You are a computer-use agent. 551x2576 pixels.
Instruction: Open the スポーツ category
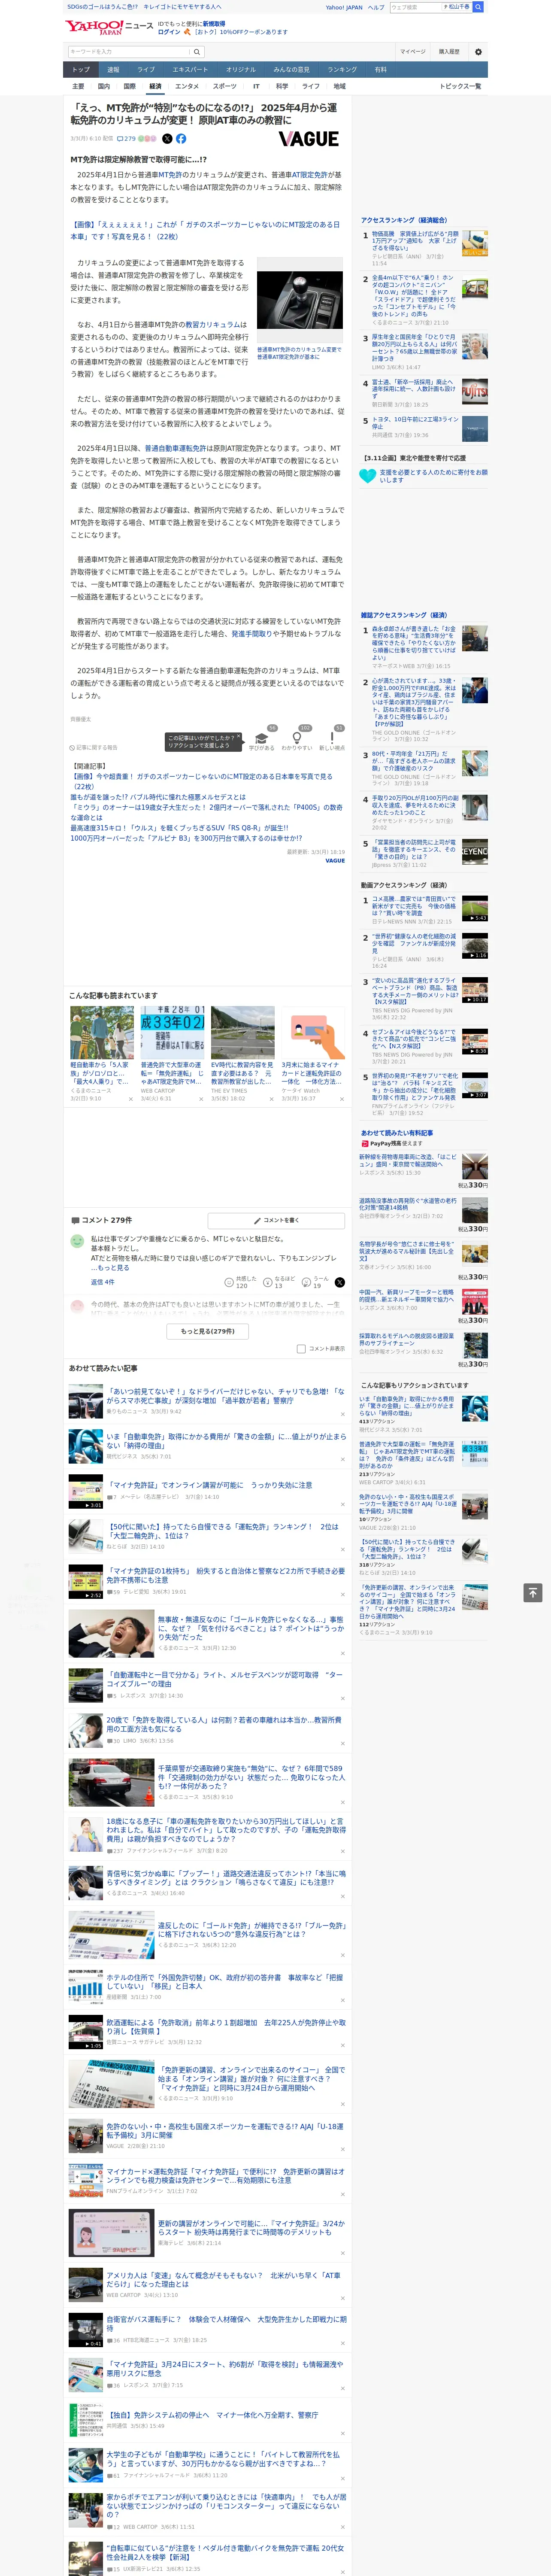pos(225,86)
